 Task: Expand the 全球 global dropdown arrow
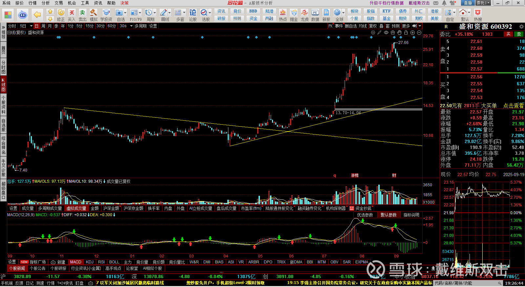pyautogui.click(x=343, y=13)
